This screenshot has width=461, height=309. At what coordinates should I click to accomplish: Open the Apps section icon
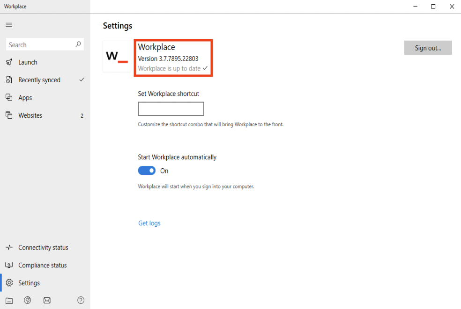pyautogui.click(x=8, y=97)
